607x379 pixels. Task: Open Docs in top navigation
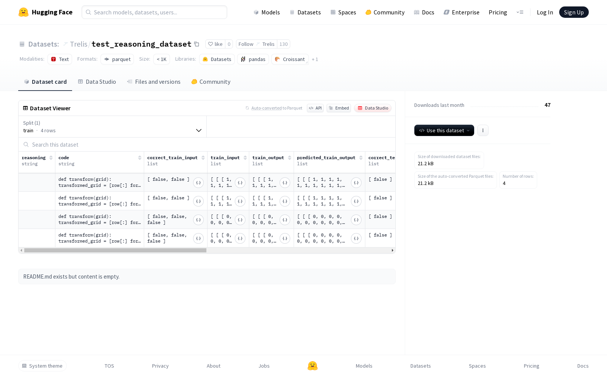click(424, 12)
